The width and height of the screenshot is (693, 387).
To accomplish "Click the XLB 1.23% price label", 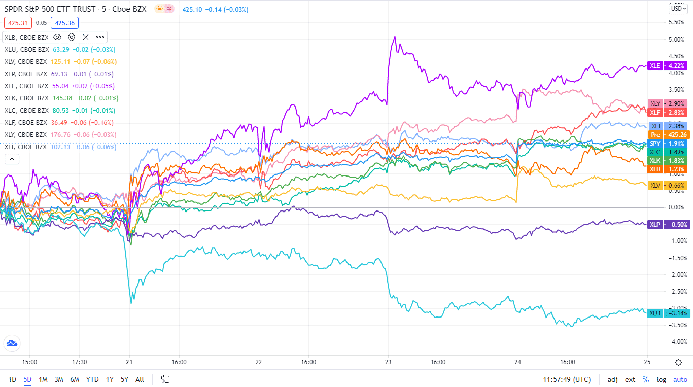I will [x=668, y=169].
